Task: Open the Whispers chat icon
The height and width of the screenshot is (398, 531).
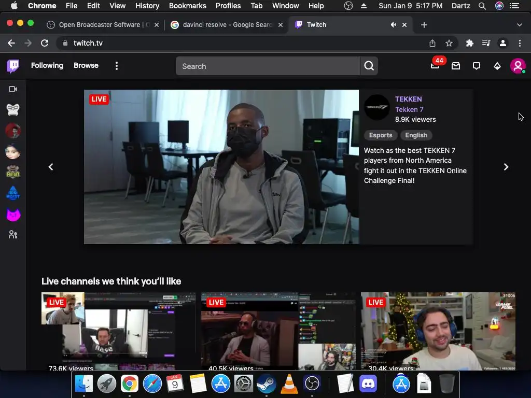Action: [x=477, y=66]
